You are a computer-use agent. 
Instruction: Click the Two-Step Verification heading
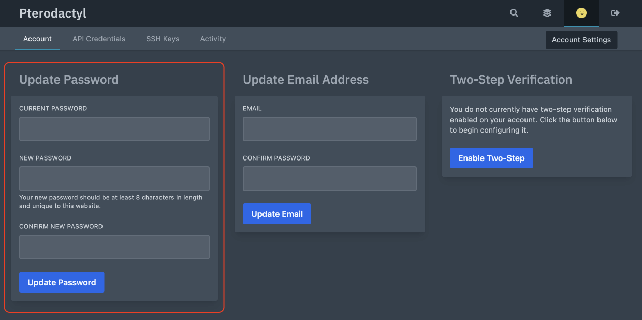510,80
